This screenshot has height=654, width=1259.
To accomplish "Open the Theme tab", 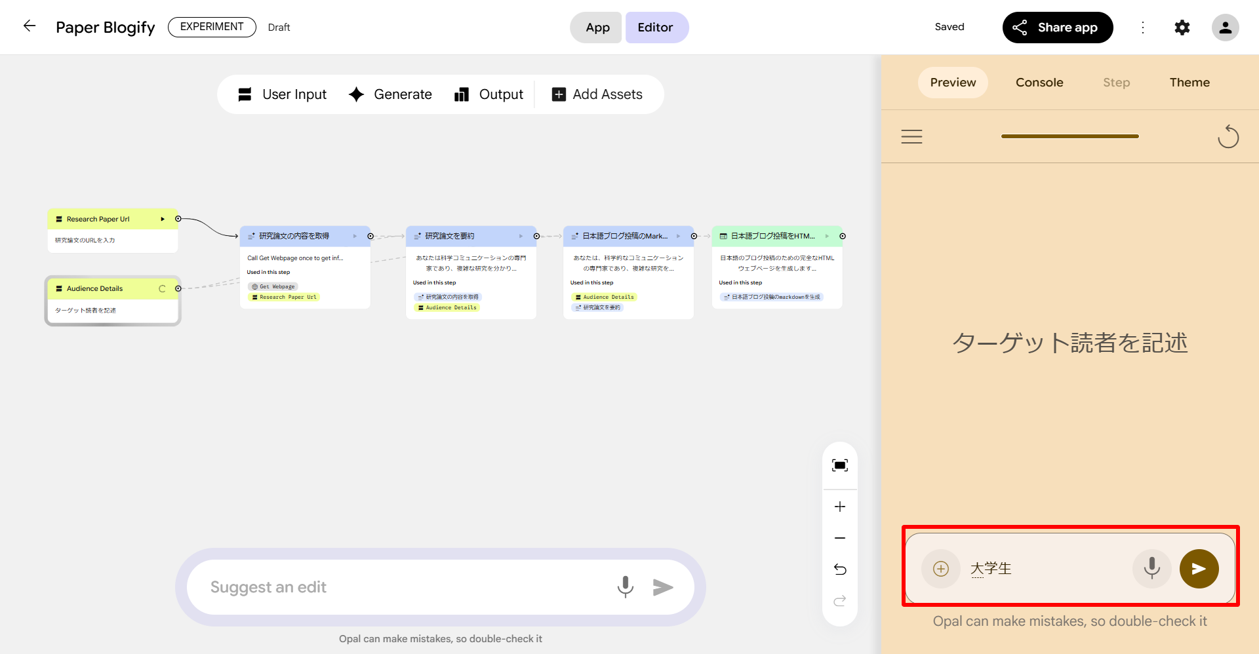I will click(x=1189, y=83).
